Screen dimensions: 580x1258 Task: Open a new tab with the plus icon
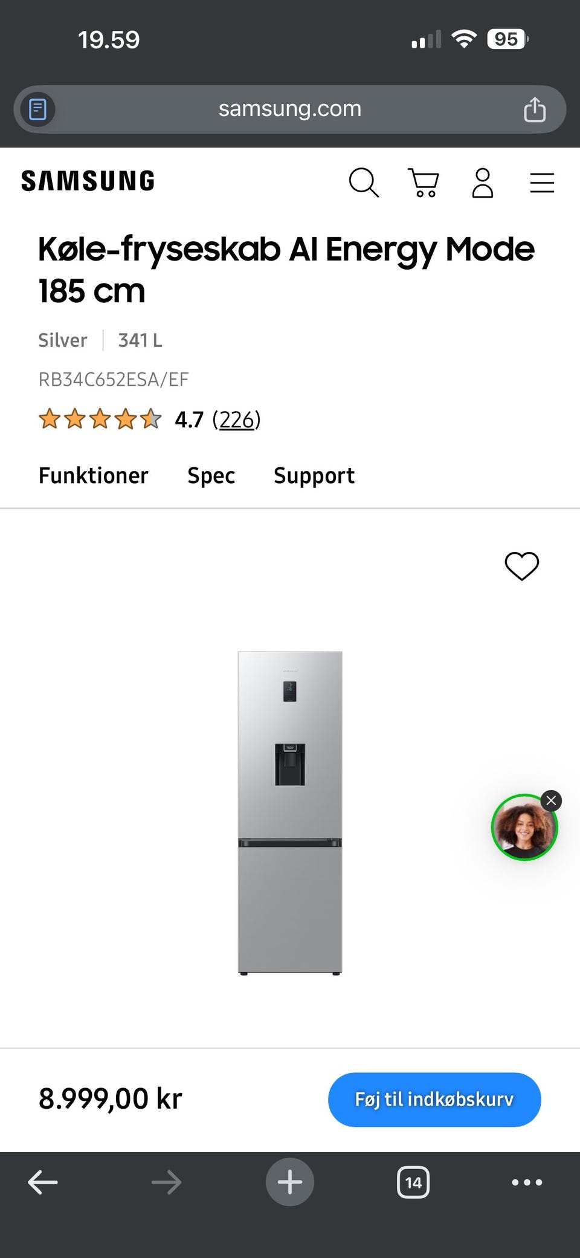289,1182
